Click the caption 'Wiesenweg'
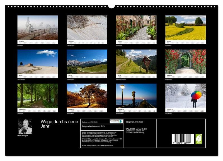 (71, 79)
